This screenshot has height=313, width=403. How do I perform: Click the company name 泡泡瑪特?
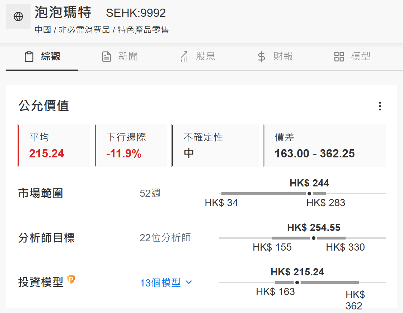[x=63, y=12]
